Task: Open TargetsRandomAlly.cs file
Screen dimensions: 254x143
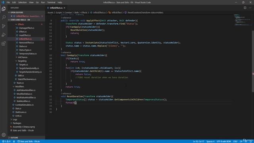Action: pyautogui.click(x=29, y=68)
